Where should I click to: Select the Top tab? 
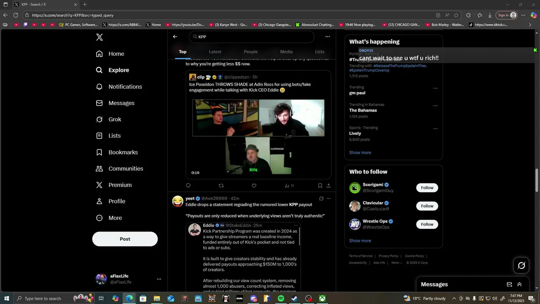pos(183,52)
